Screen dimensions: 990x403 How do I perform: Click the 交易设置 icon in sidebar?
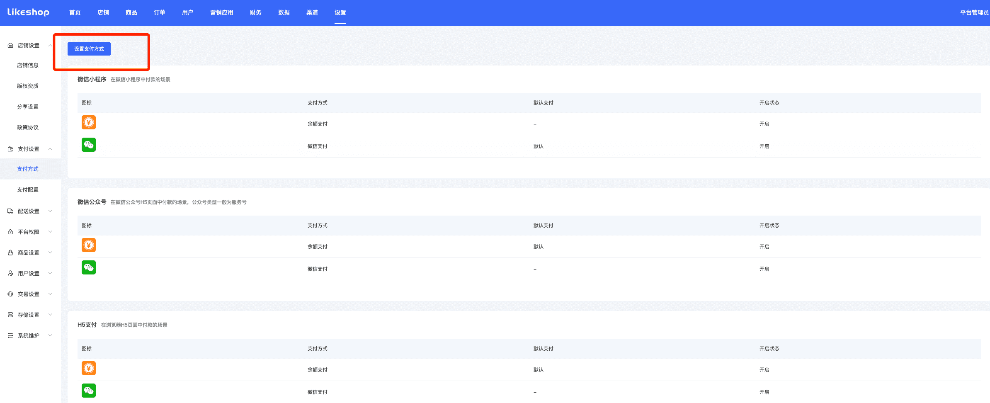click(x=10, y=294)
